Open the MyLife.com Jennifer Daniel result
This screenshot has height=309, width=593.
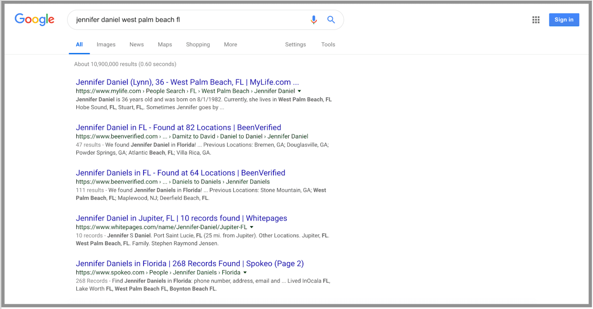pos(187,82)
